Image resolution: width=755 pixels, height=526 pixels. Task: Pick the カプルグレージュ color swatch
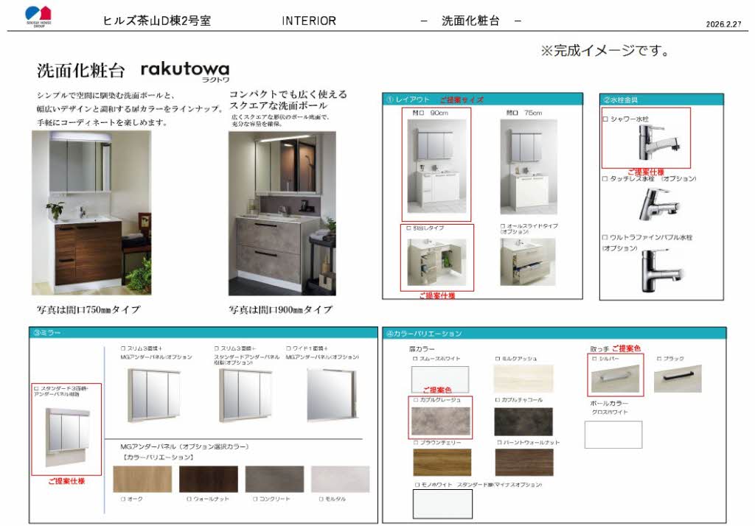pos(441,421)
